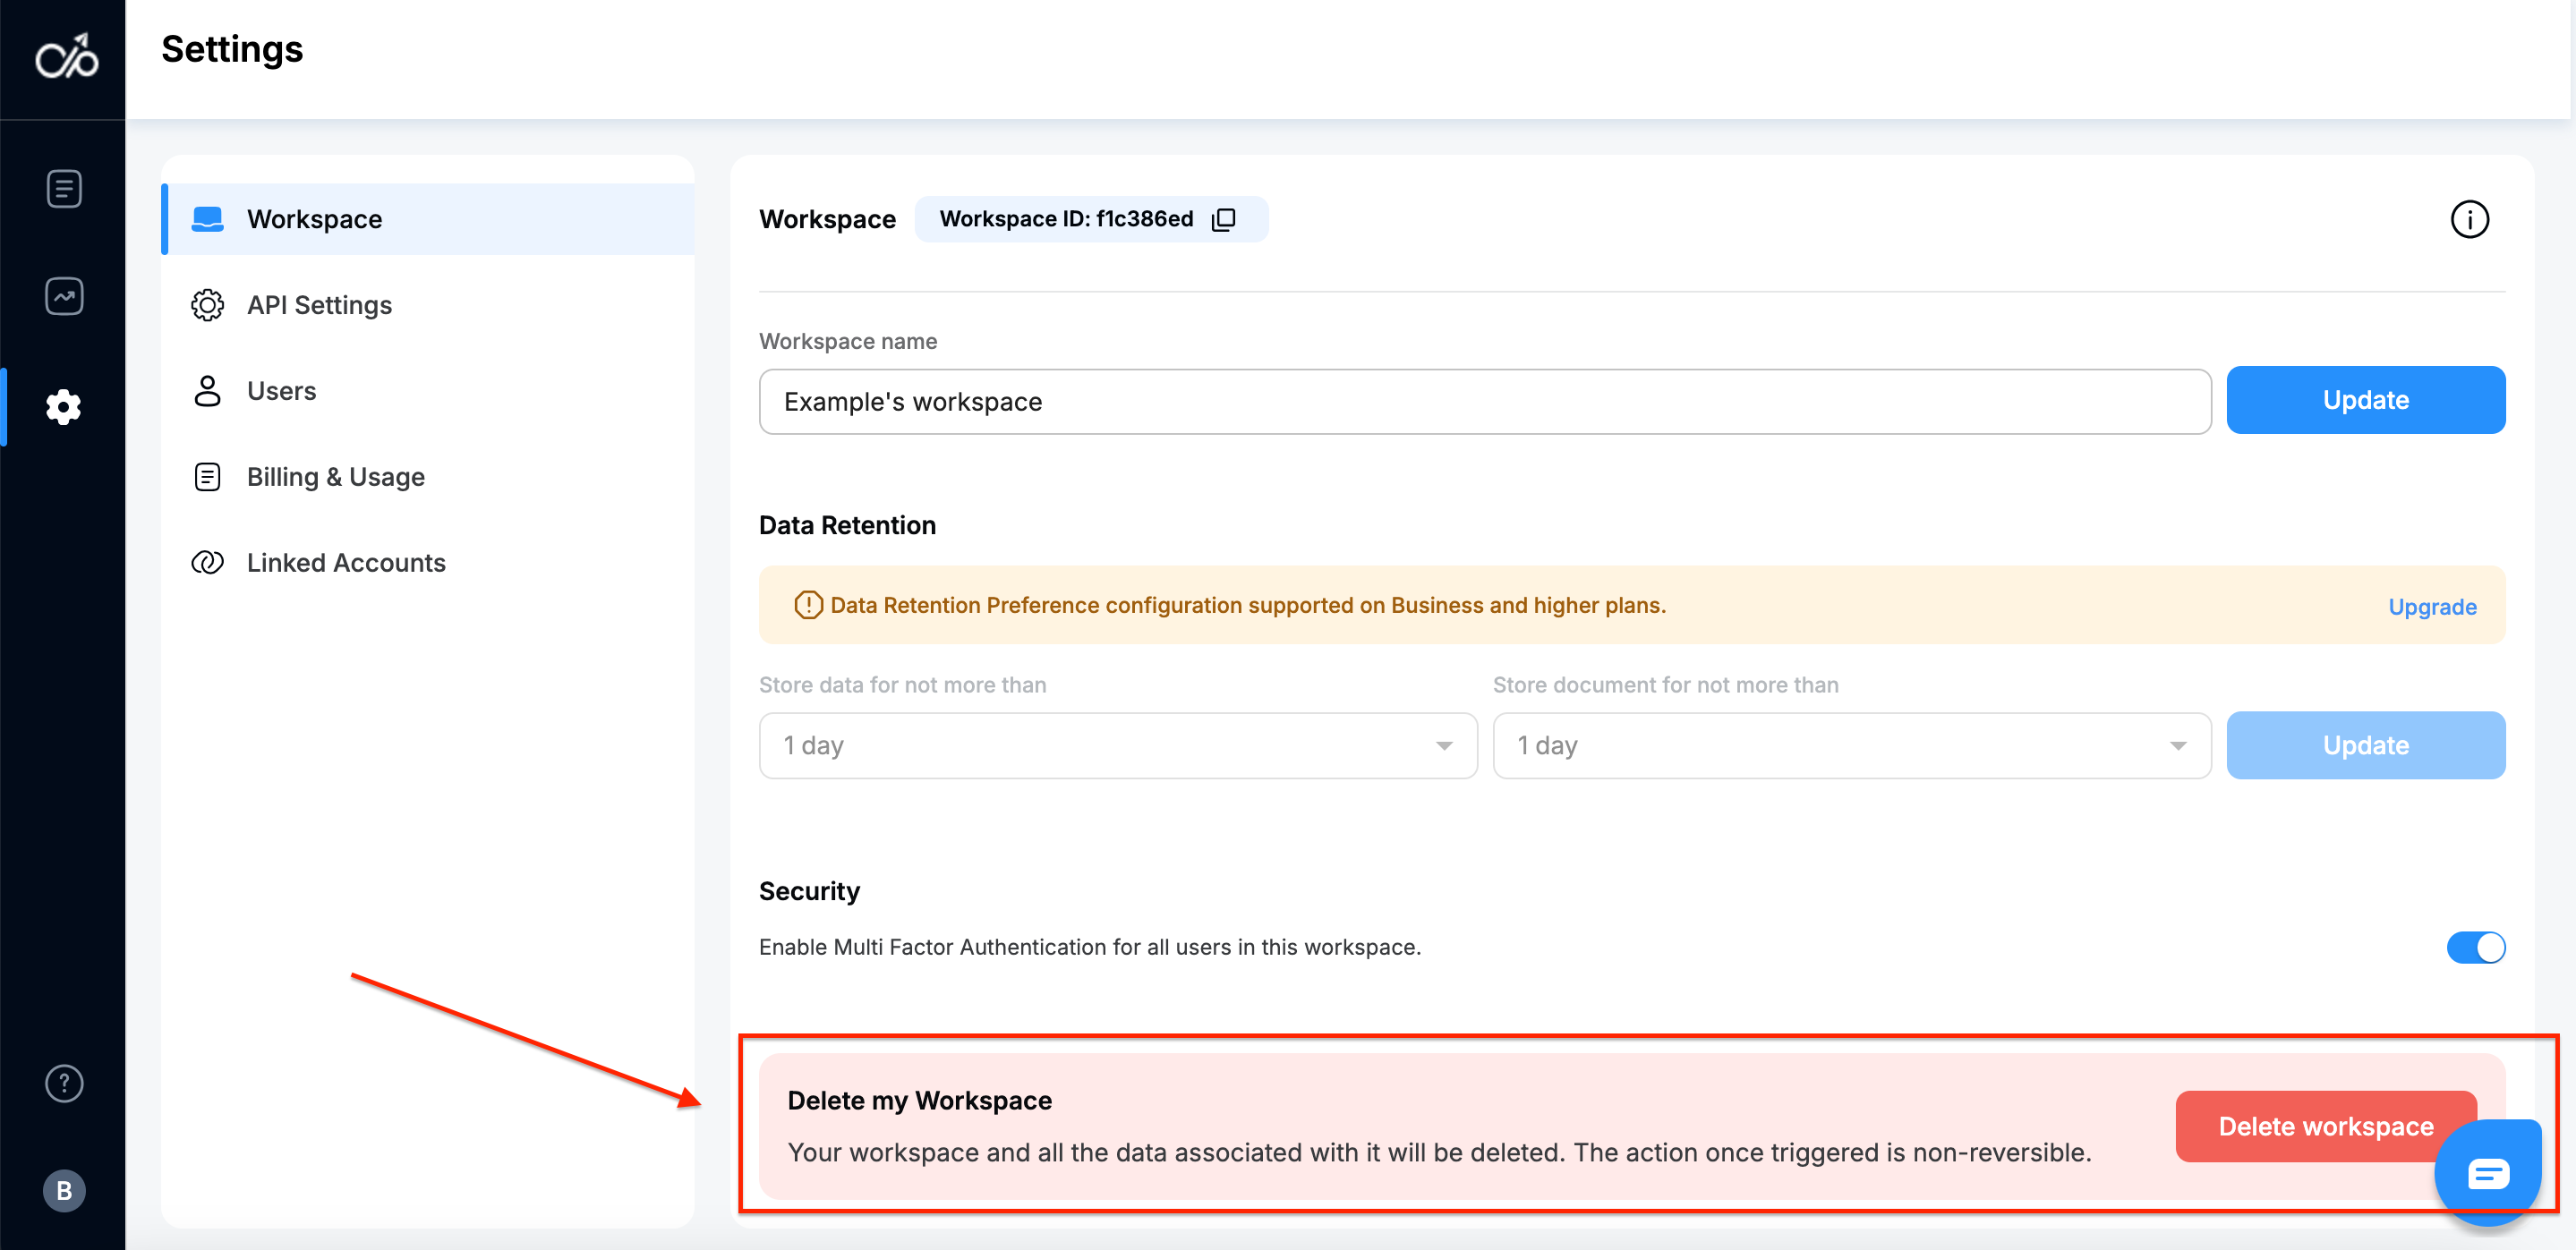Click Update next to workspace name
This screenshot has height=1250, width=2576.
tap(2364, 400)
